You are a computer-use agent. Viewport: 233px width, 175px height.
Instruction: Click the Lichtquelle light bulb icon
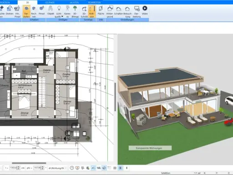coord(59,8)
